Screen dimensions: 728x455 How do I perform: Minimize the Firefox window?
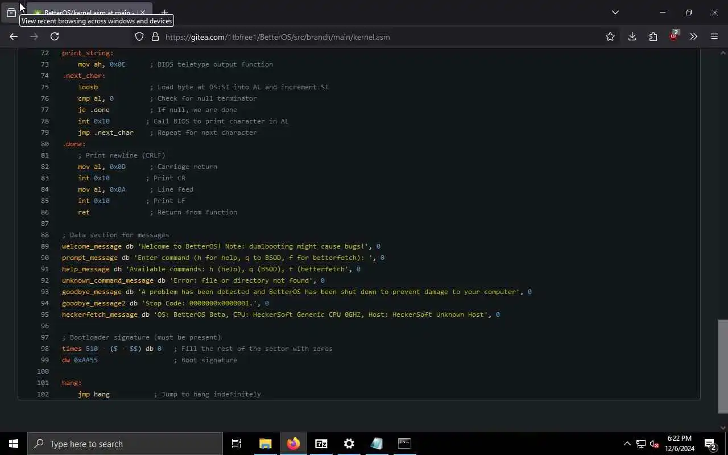662,13
